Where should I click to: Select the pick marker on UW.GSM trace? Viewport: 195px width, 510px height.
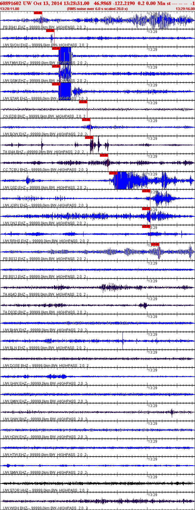56,66
